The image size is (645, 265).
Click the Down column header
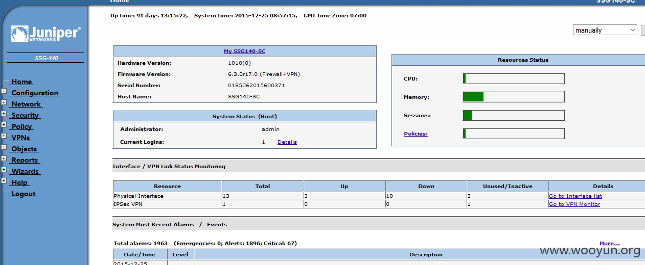(426, 186)
